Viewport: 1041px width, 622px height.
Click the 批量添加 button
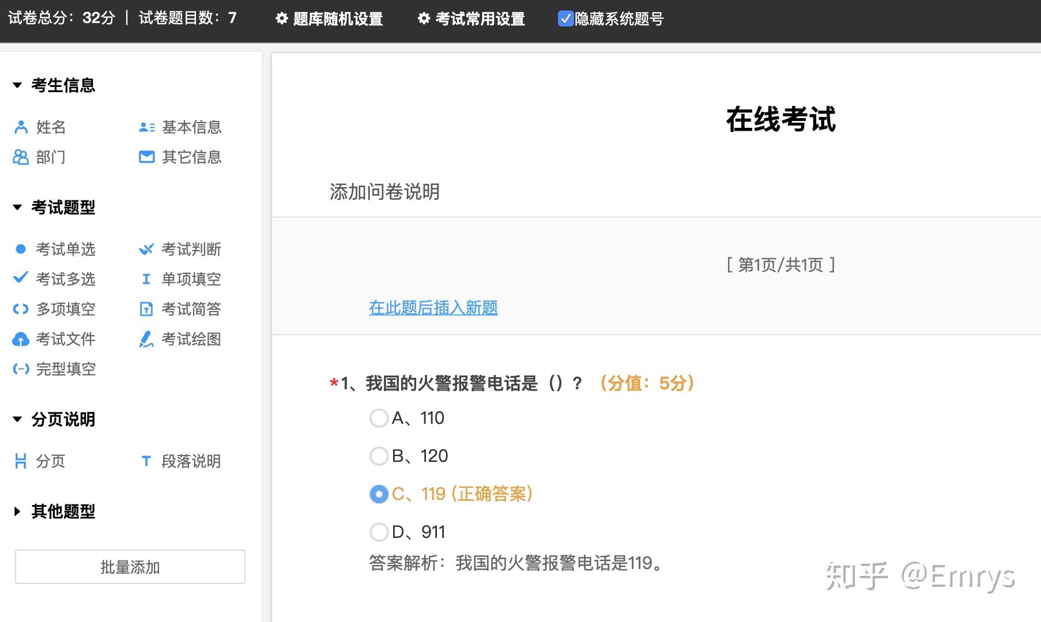point(130,567)
